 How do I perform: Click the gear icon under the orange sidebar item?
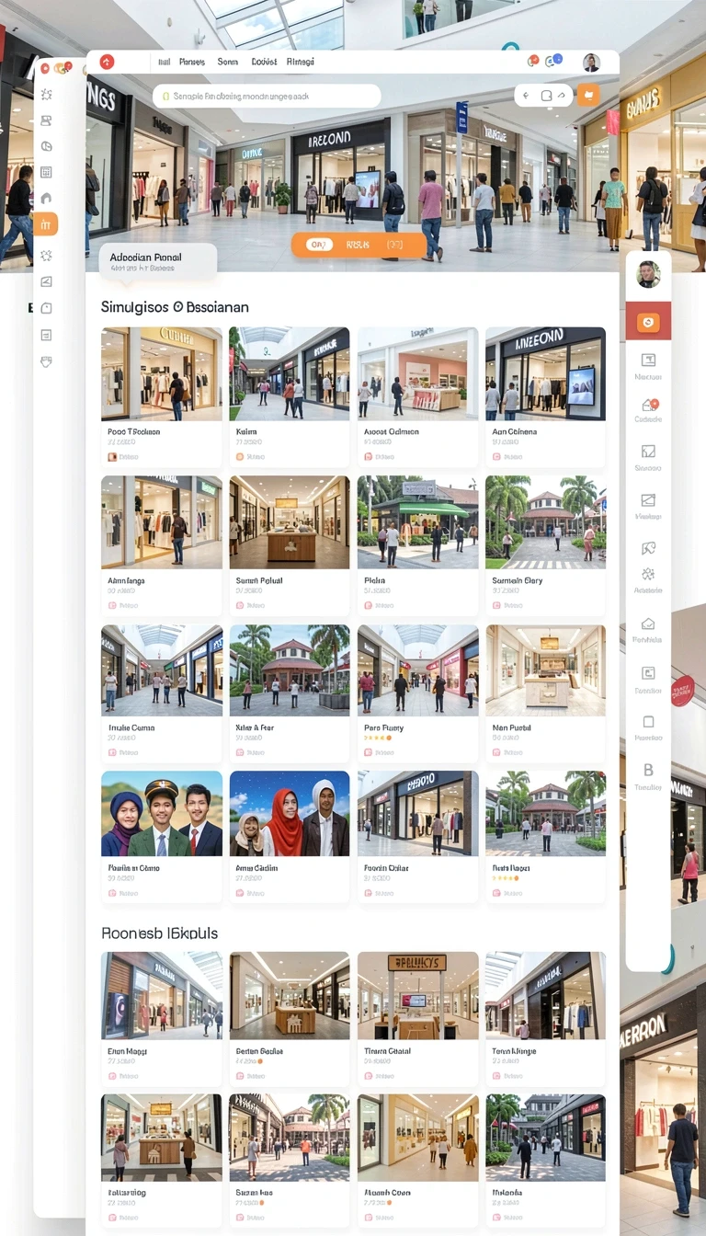(47, 255)
